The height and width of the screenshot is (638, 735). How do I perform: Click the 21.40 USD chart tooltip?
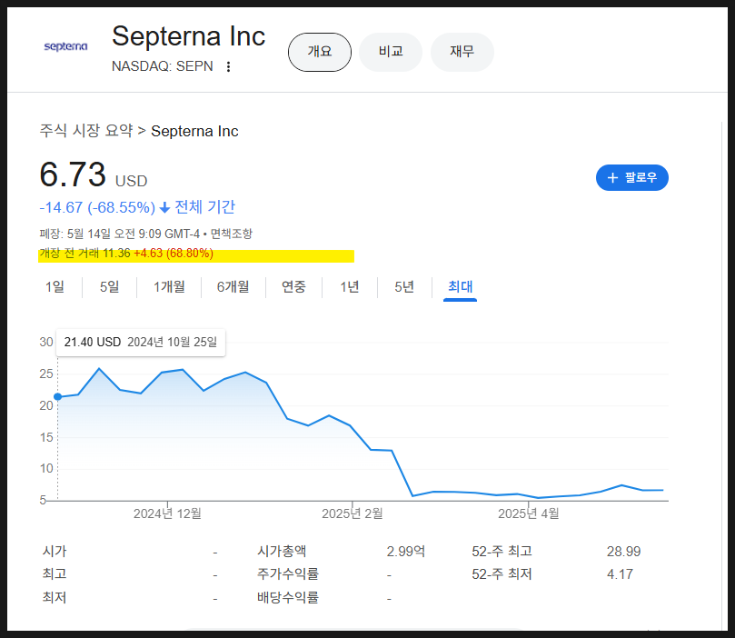141,343
